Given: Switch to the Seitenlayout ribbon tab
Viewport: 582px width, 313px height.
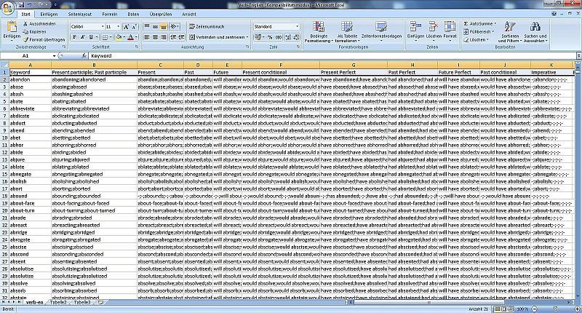Looking at the screenshot, I should [80, 14].
